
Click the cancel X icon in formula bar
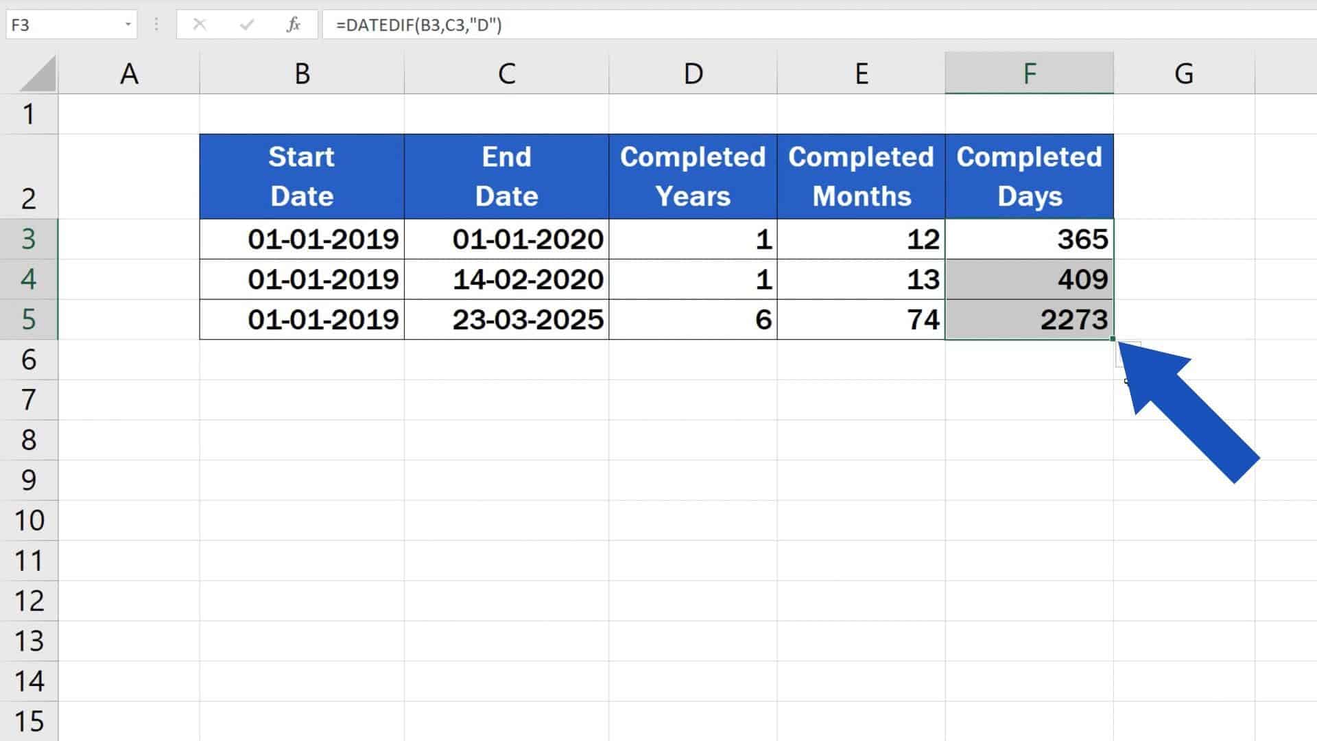(x=200, y=25)
